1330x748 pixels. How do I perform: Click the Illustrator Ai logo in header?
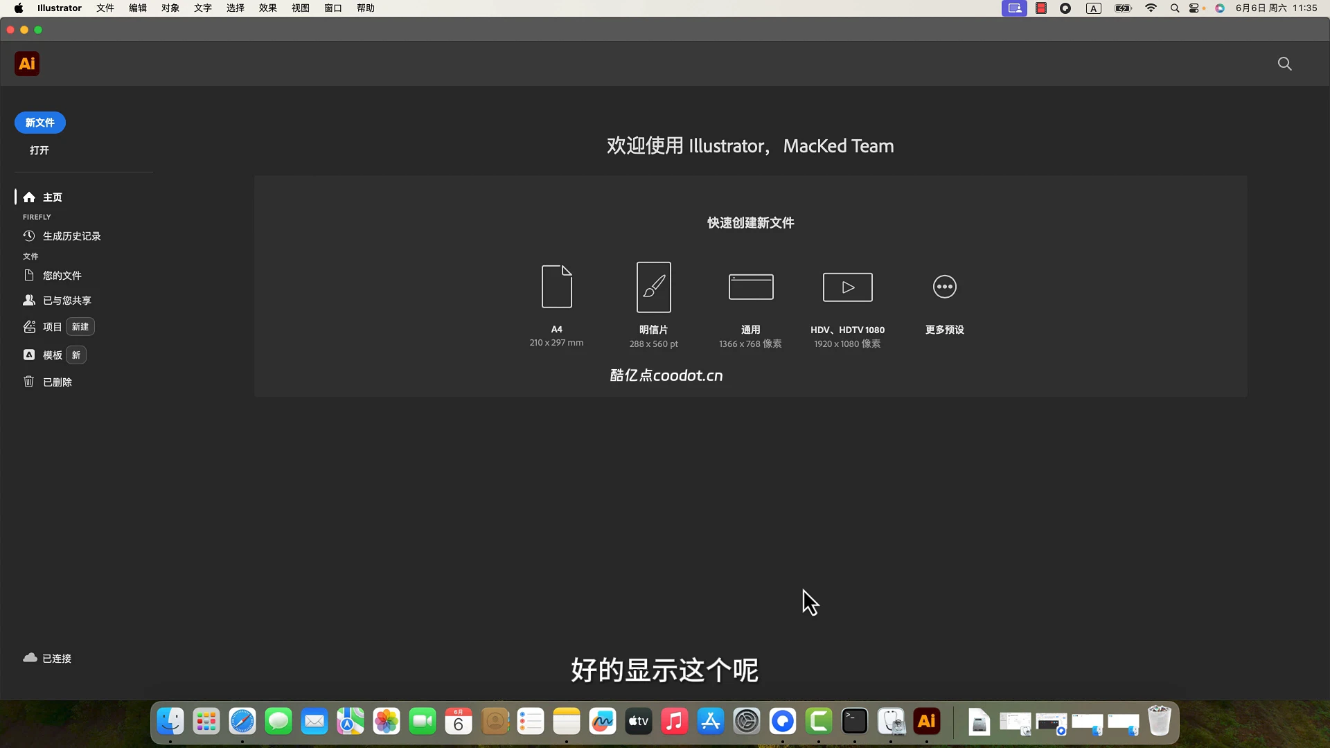point(27,64)
